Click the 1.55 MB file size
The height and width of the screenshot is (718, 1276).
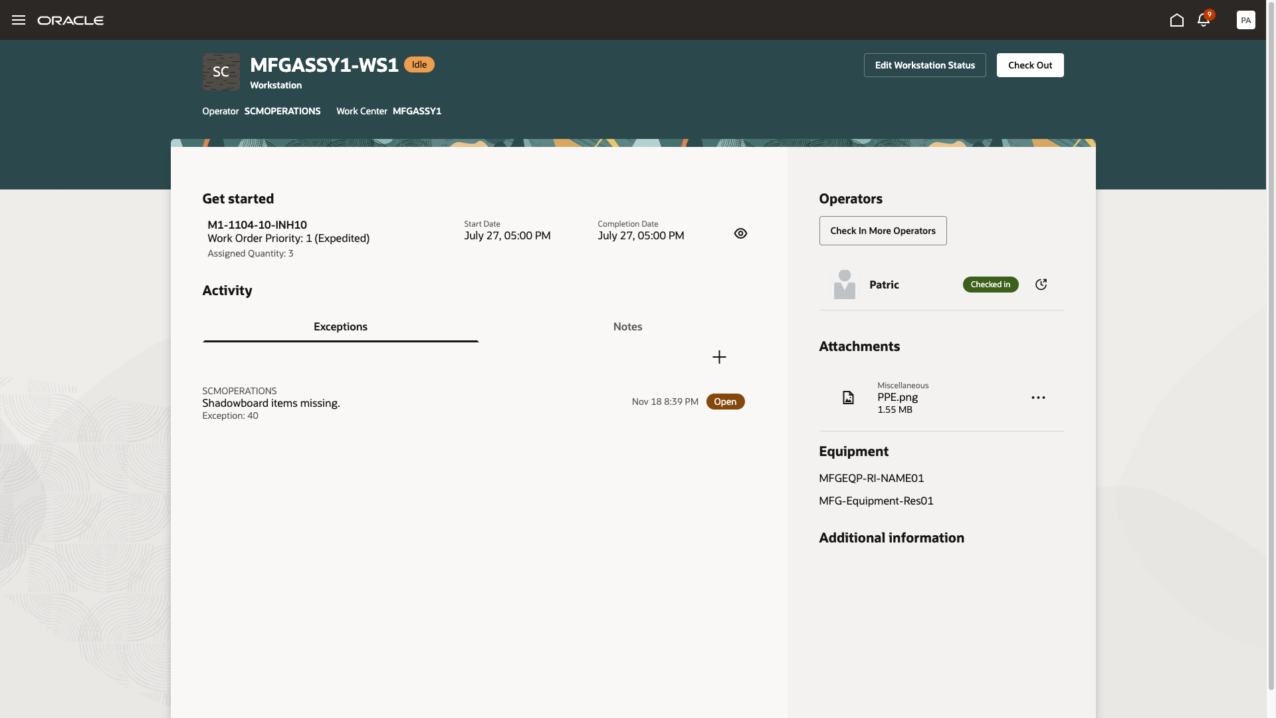pyautogui.click(x=895, y=410)
